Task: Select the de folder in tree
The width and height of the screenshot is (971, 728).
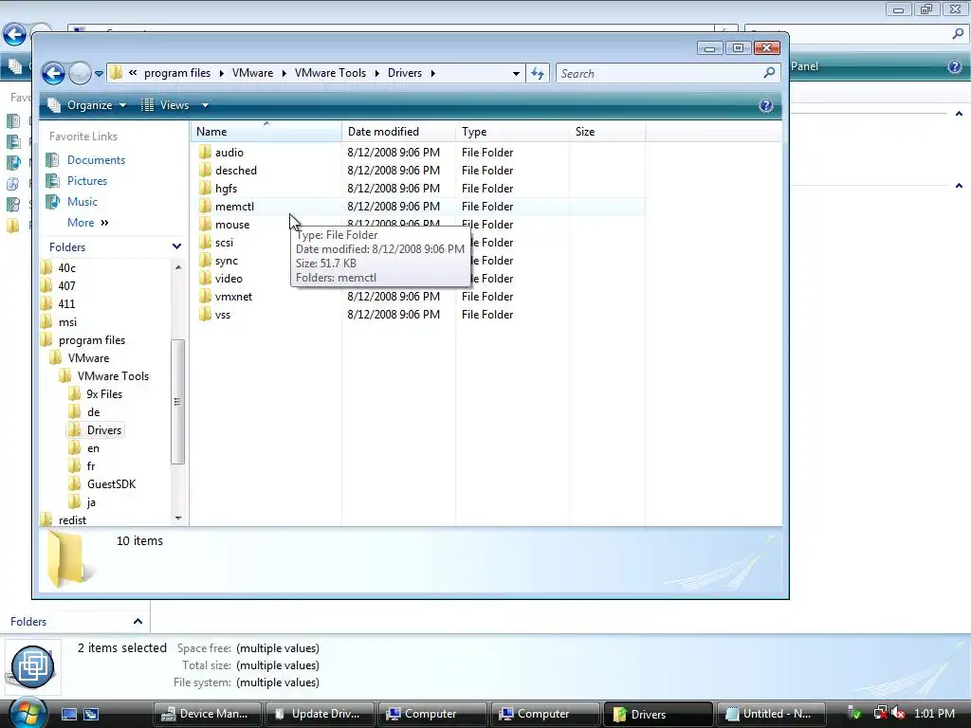Action: click(94, 411)
